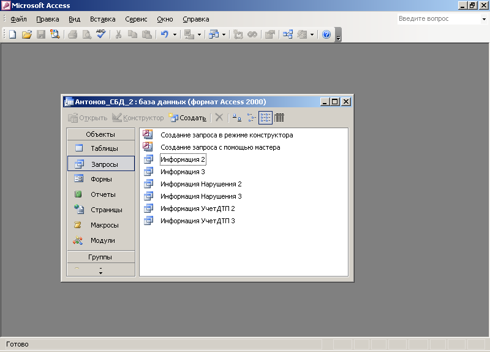Select query Информация 3
Screen dimensions: 490x352
pyautogui.click(x=175, y=172)
